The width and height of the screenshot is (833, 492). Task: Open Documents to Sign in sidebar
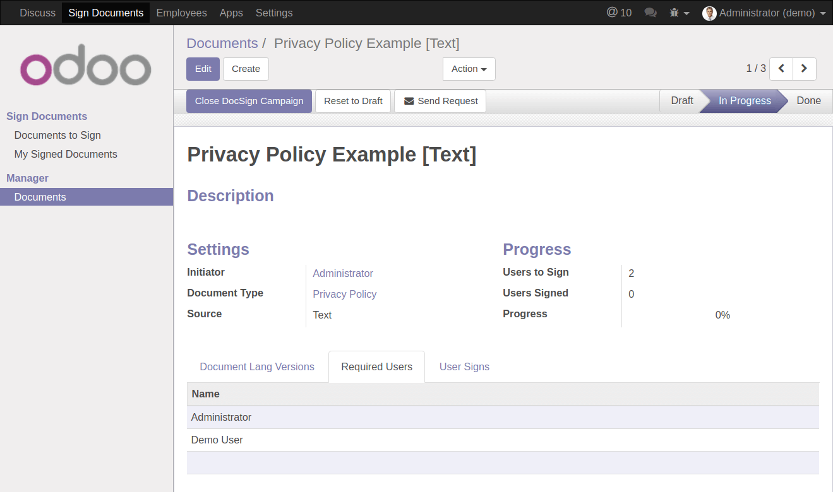pos(57,135)
